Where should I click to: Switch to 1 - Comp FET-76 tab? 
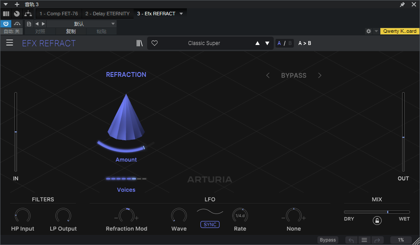59,14
